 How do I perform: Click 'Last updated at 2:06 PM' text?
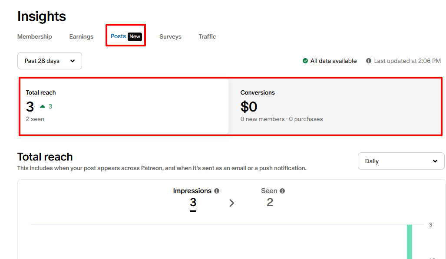pos(407,61)
